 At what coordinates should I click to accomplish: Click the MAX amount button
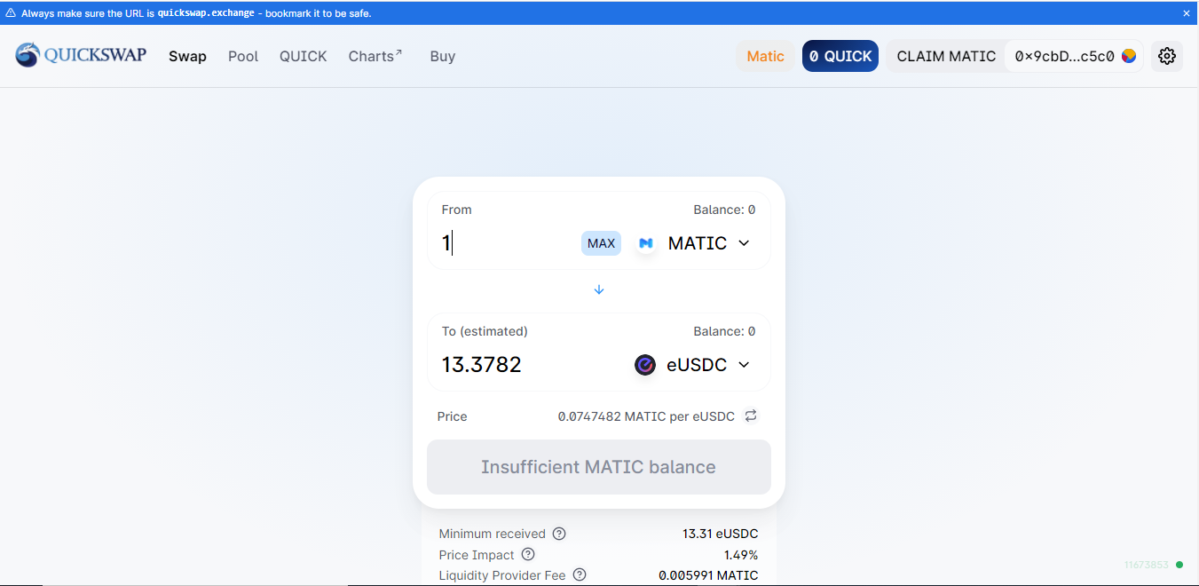(x=601, y=243)
